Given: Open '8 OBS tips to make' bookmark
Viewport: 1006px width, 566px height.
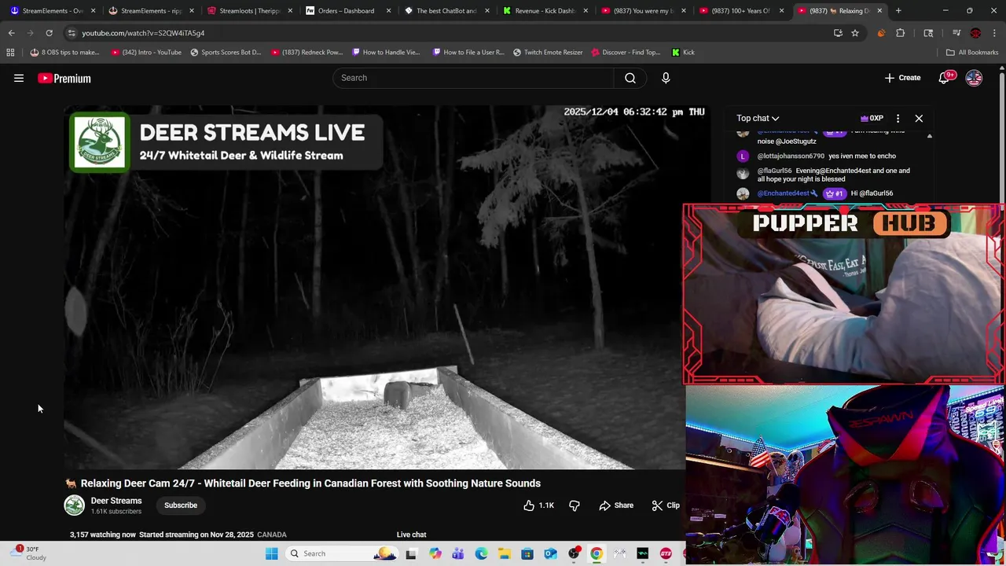Looking at the screenshot, I should (x=65, y=53).
